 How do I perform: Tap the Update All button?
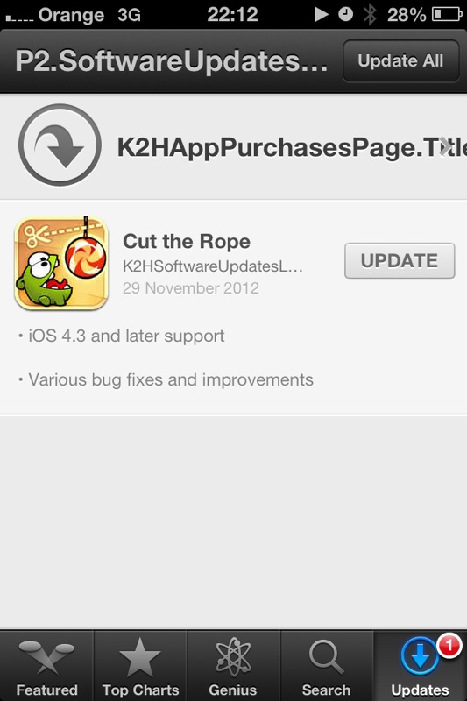(x=401, y=60)
